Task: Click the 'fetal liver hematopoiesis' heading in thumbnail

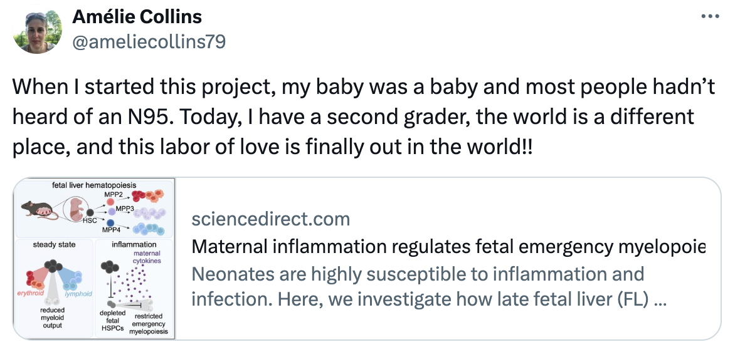Action: click(x=94, y=185)
